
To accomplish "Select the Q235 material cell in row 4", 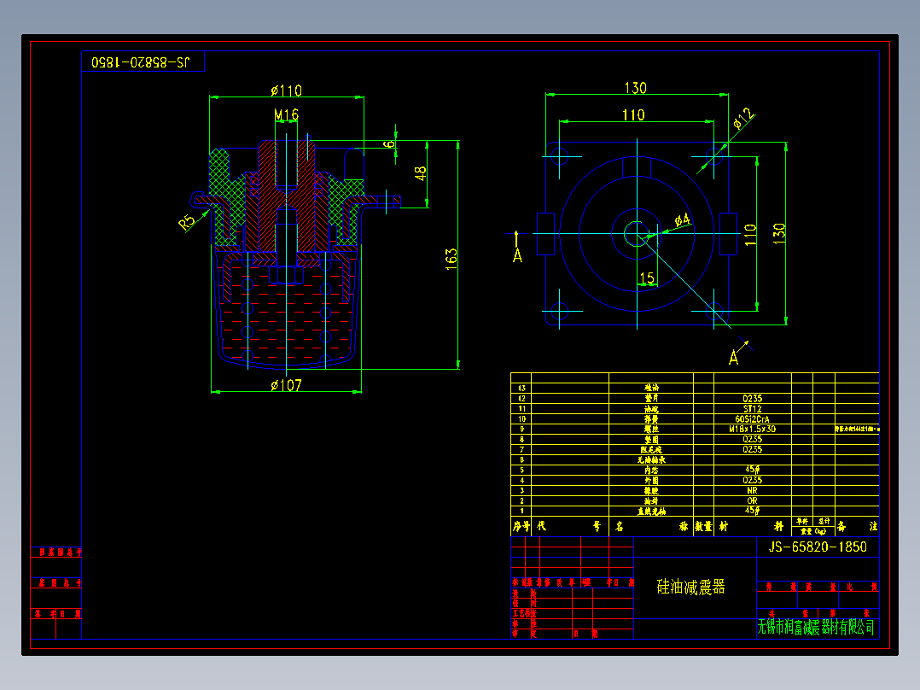I will pos(752,481).
